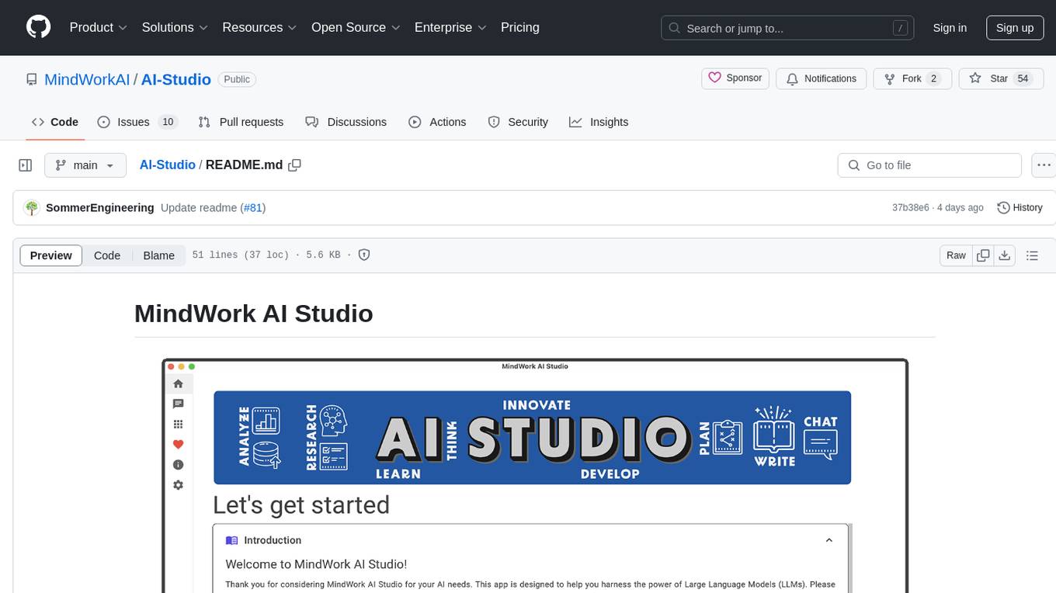Open the main branch selector
The height and width of the screenshot is (593, 1056).
tap(85, 165)
